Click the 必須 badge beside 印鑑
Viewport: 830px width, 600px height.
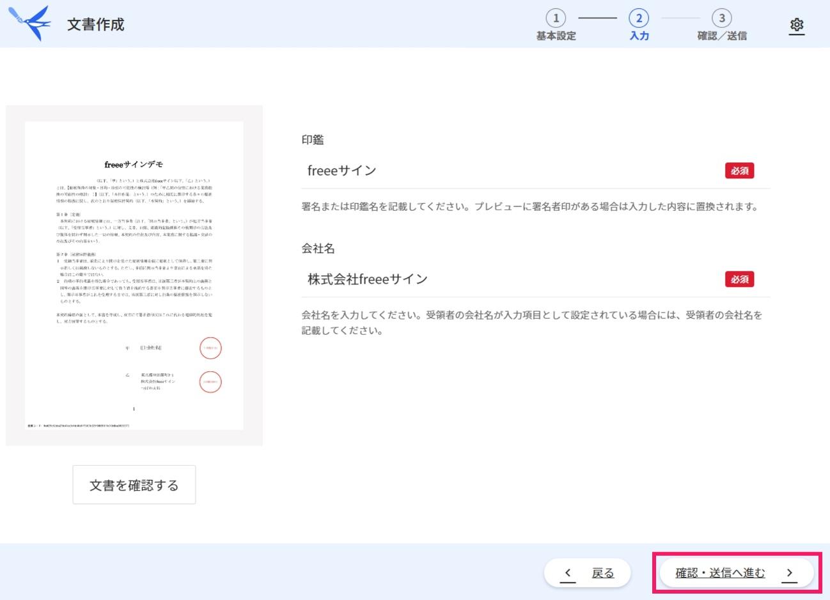(740, 171)
